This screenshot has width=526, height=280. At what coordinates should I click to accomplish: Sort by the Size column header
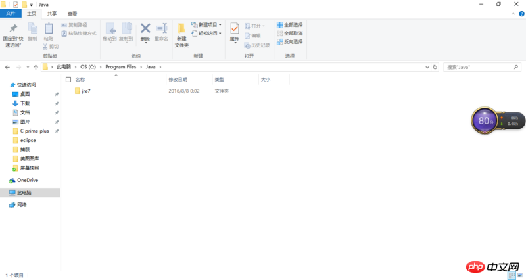tap(266, 80)
